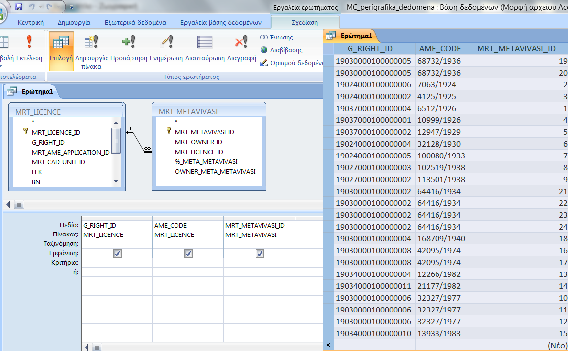Click the Κριτήρια cell under G_RIGHT_ID
Image resolution: width=568 pixels, height=351 pixels.
(x=117, y=263)
